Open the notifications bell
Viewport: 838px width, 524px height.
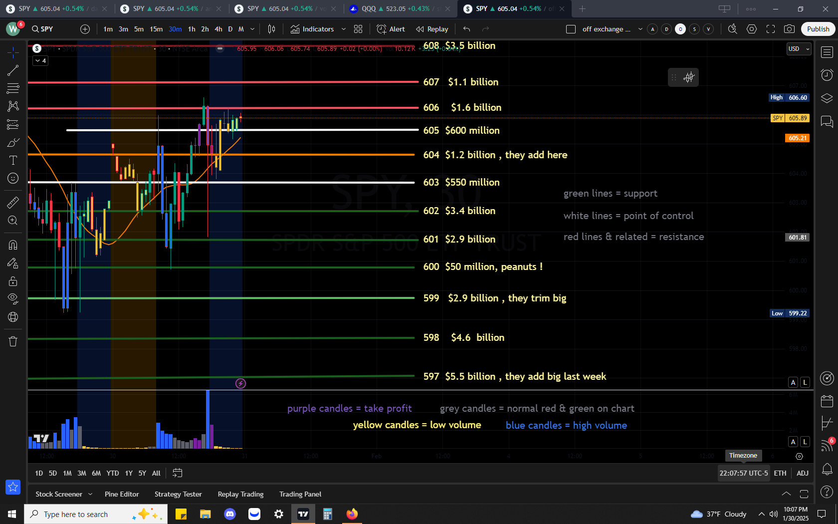pyautogui.click(x=827, y=469)
